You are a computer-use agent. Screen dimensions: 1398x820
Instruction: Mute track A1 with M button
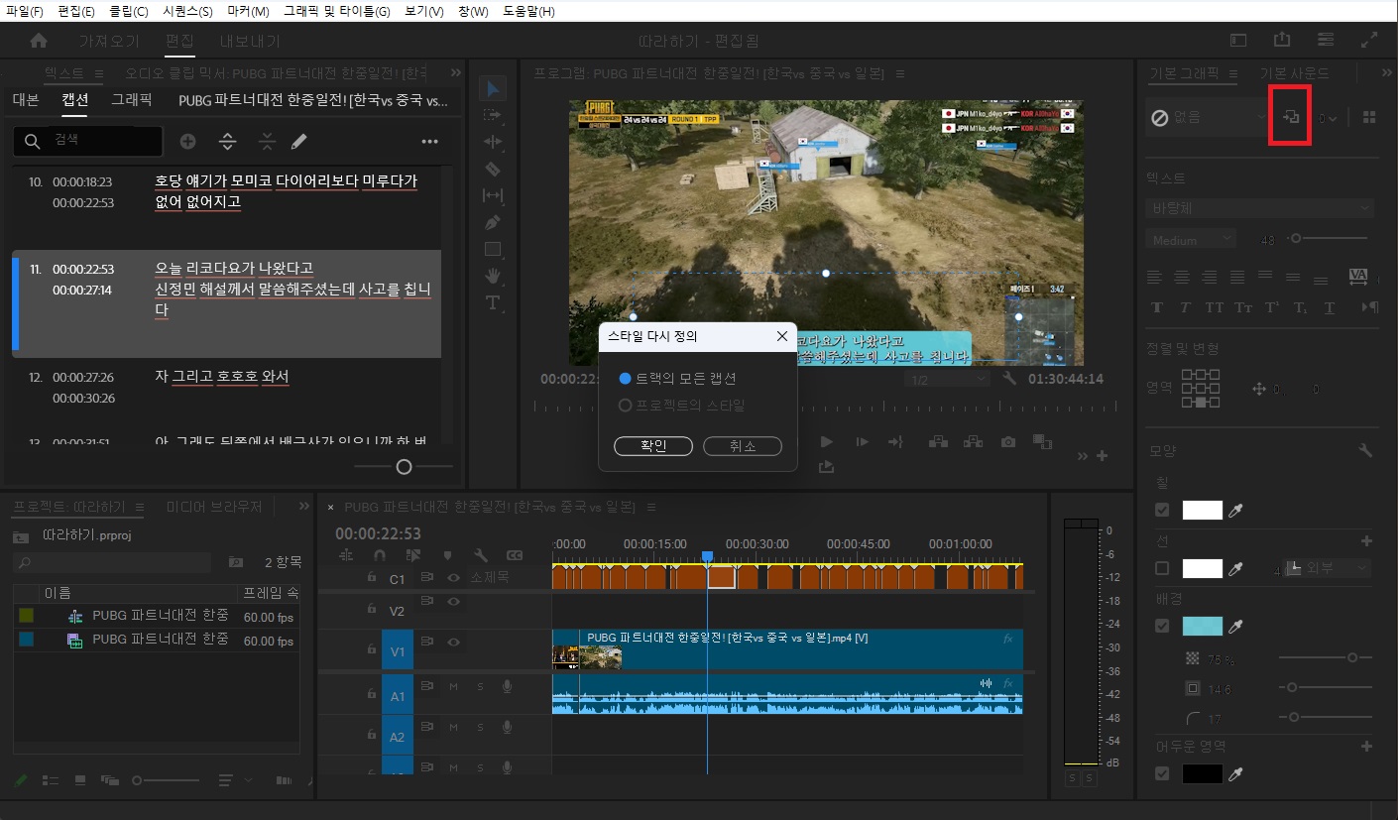coord(453,687)
